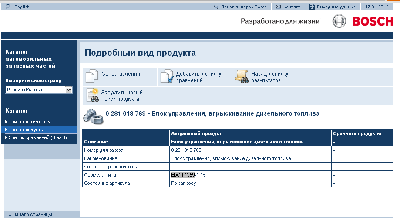
Task: Click the Наименование row label
Action: (101, 158)
